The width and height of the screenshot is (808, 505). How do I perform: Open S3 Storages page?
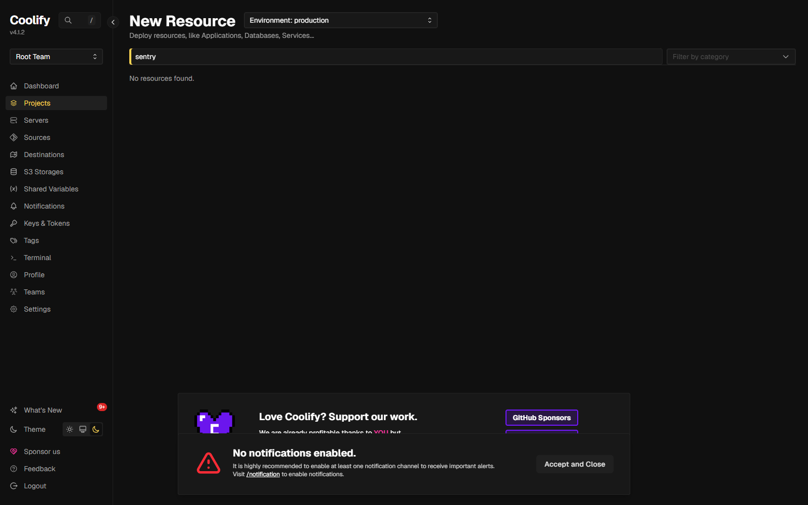[56, 172]
